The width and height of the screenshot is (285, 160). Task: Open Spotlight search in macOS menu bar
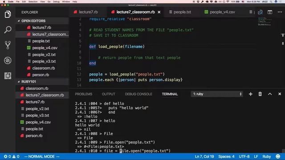pos(271,2)
